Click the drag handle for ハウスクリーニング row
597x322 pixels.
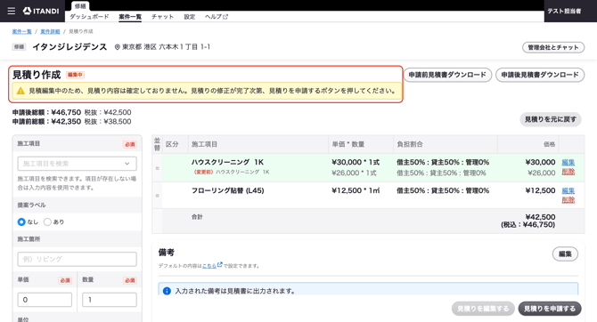(x=157, y=168)
